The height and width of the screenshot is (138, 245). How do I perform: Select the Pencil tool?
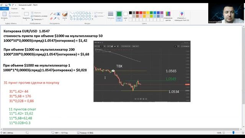point(51,14)
